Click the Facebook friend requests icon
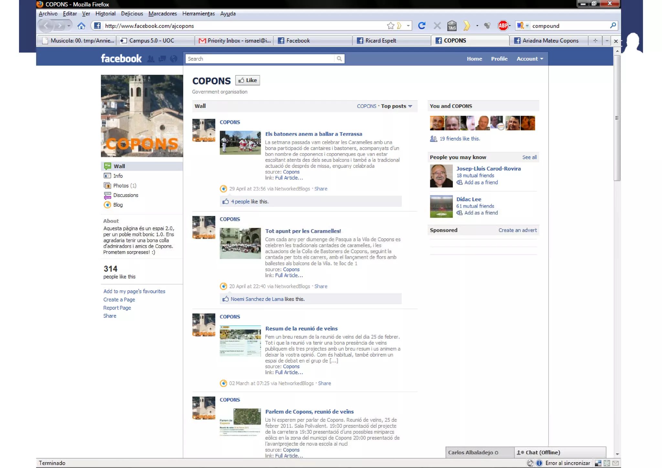This screenshot has width=662, height=468. (151, 59)
